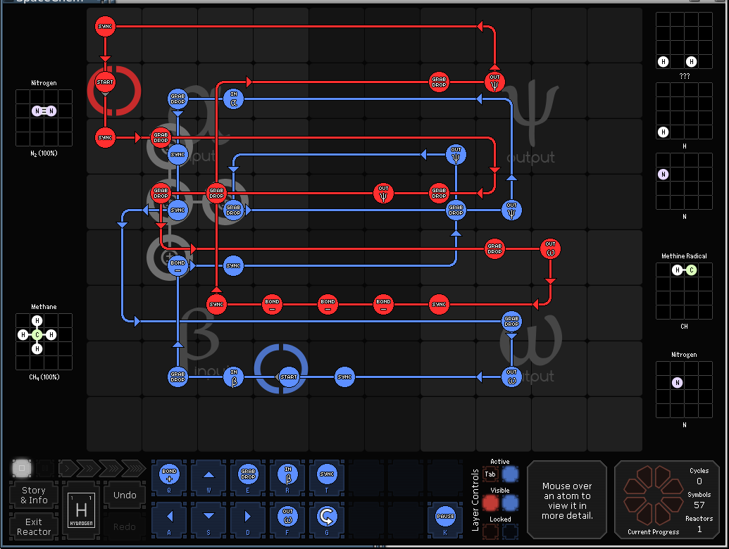729x549 pixels.
Task: Select the Hydrogen element tile
Action: 82,510
